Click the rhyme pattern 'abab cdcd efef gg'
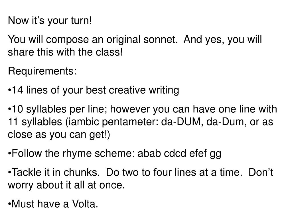 179,153
